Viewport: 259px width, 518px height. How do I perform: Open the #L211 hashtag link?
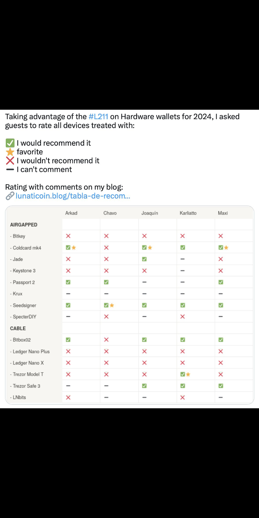[98, 117]
